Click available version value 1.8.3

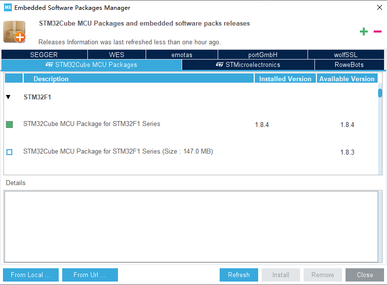(x=348, y=153)
